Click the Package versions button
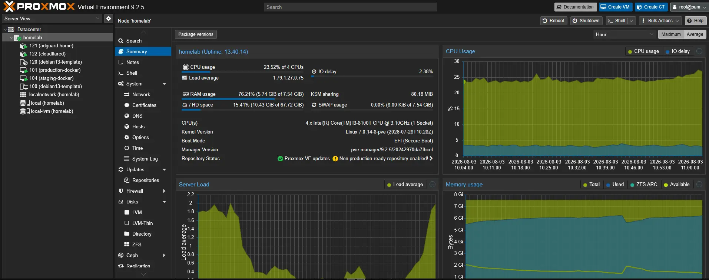Screen dimensions: 709x280 tap(196, 34)
